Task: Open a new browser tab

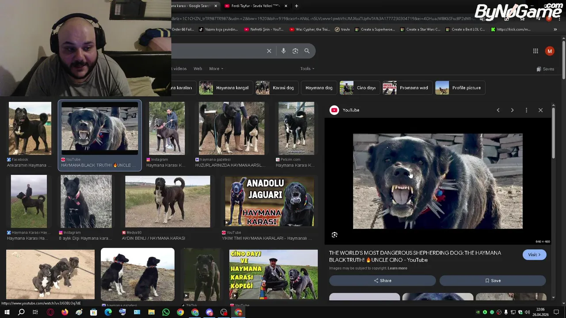Action: coord(296,6)
